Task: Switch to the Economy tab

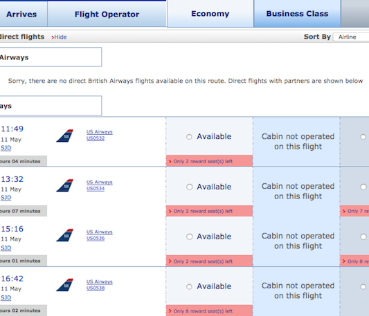Action: click(x=210, y=14)
